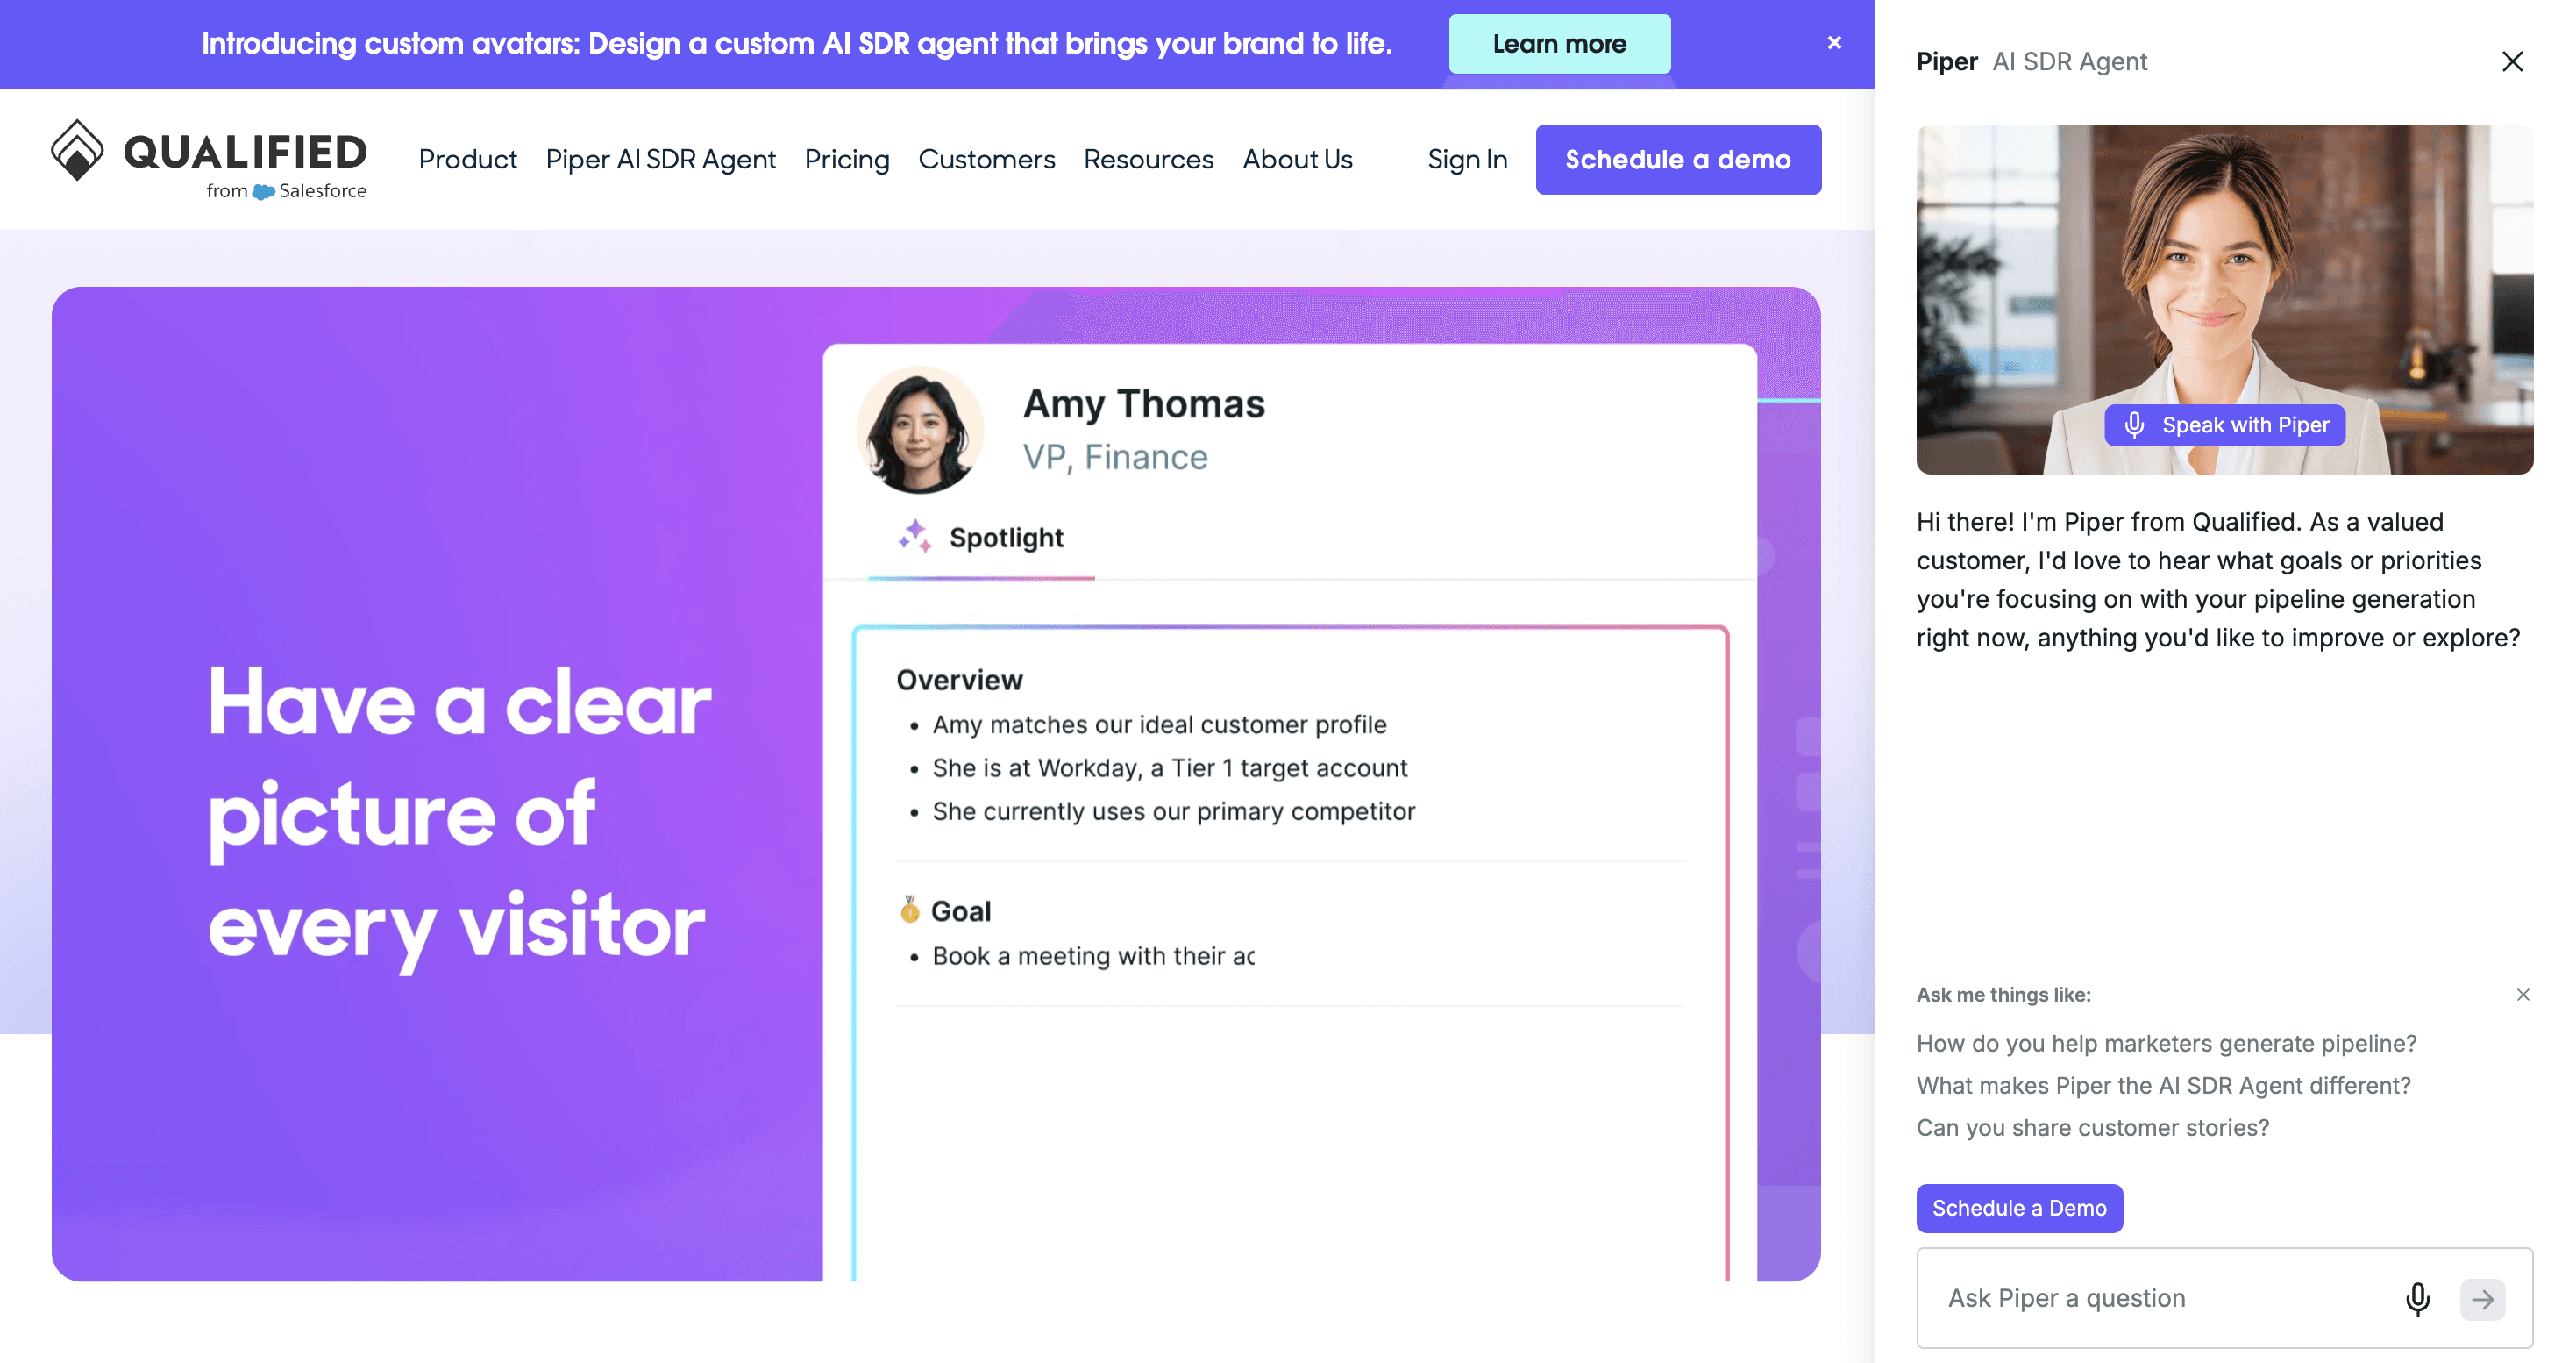Click the 'Amy Thomas' name heading
This screenshot has width=2576, height=1363.
coord(1143,403)
